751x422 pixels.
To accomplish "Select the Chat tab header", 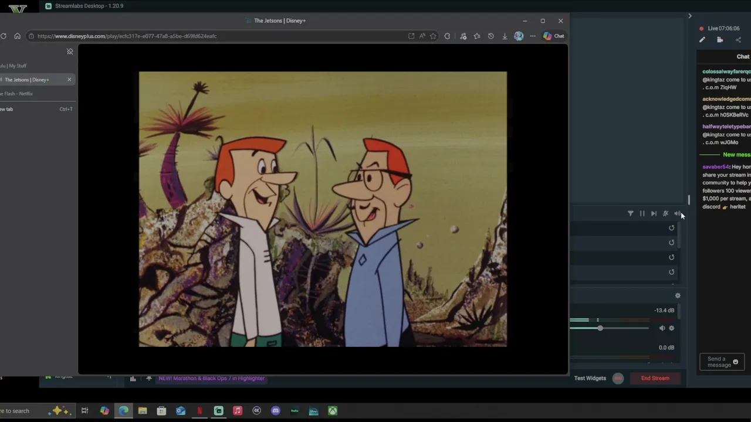I will coord(743,57).
